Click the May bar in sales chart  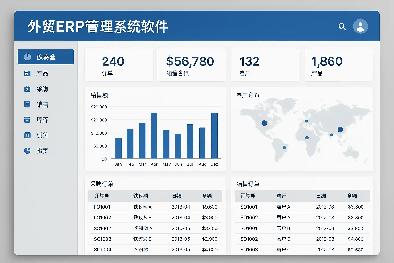166,144
